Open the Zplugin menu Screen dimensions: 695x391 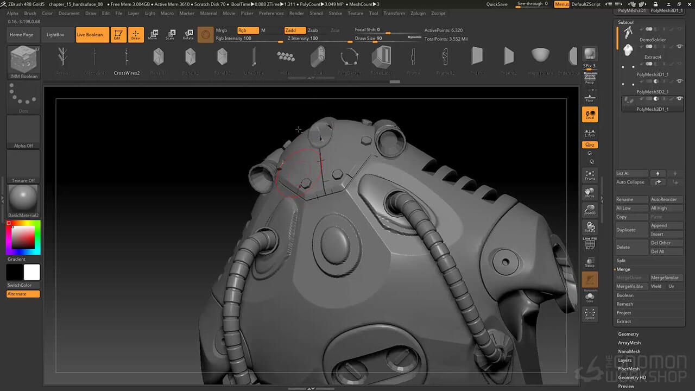[x=418, y=13]
